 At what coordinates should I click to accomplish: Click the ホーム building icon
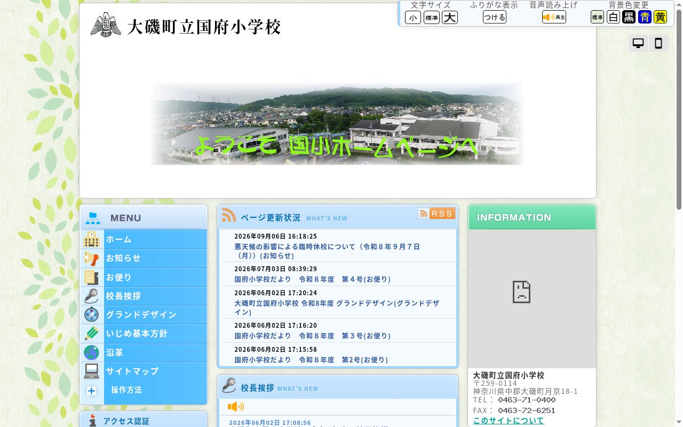point(92,239)
